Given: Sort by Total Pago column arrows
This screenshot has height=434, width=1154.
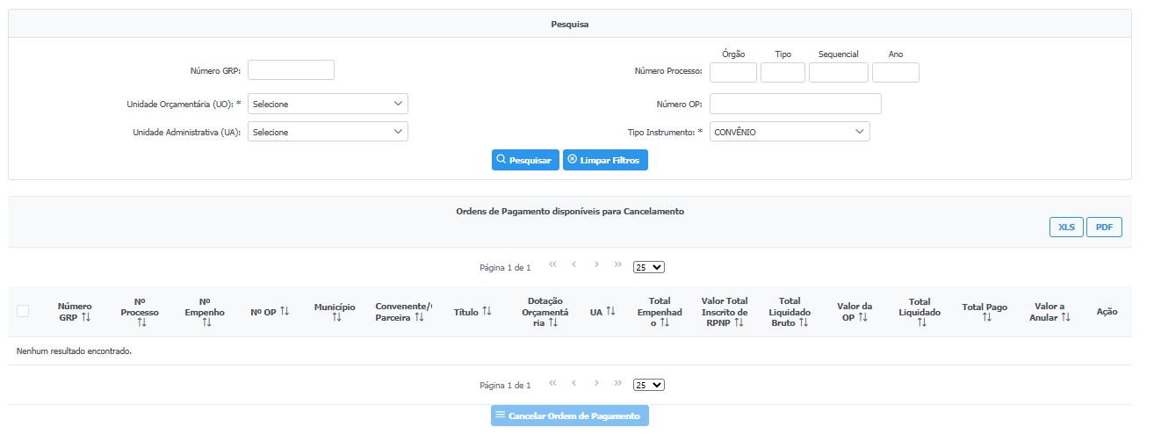Looking at the screenshot, I should tap(986, 317).
